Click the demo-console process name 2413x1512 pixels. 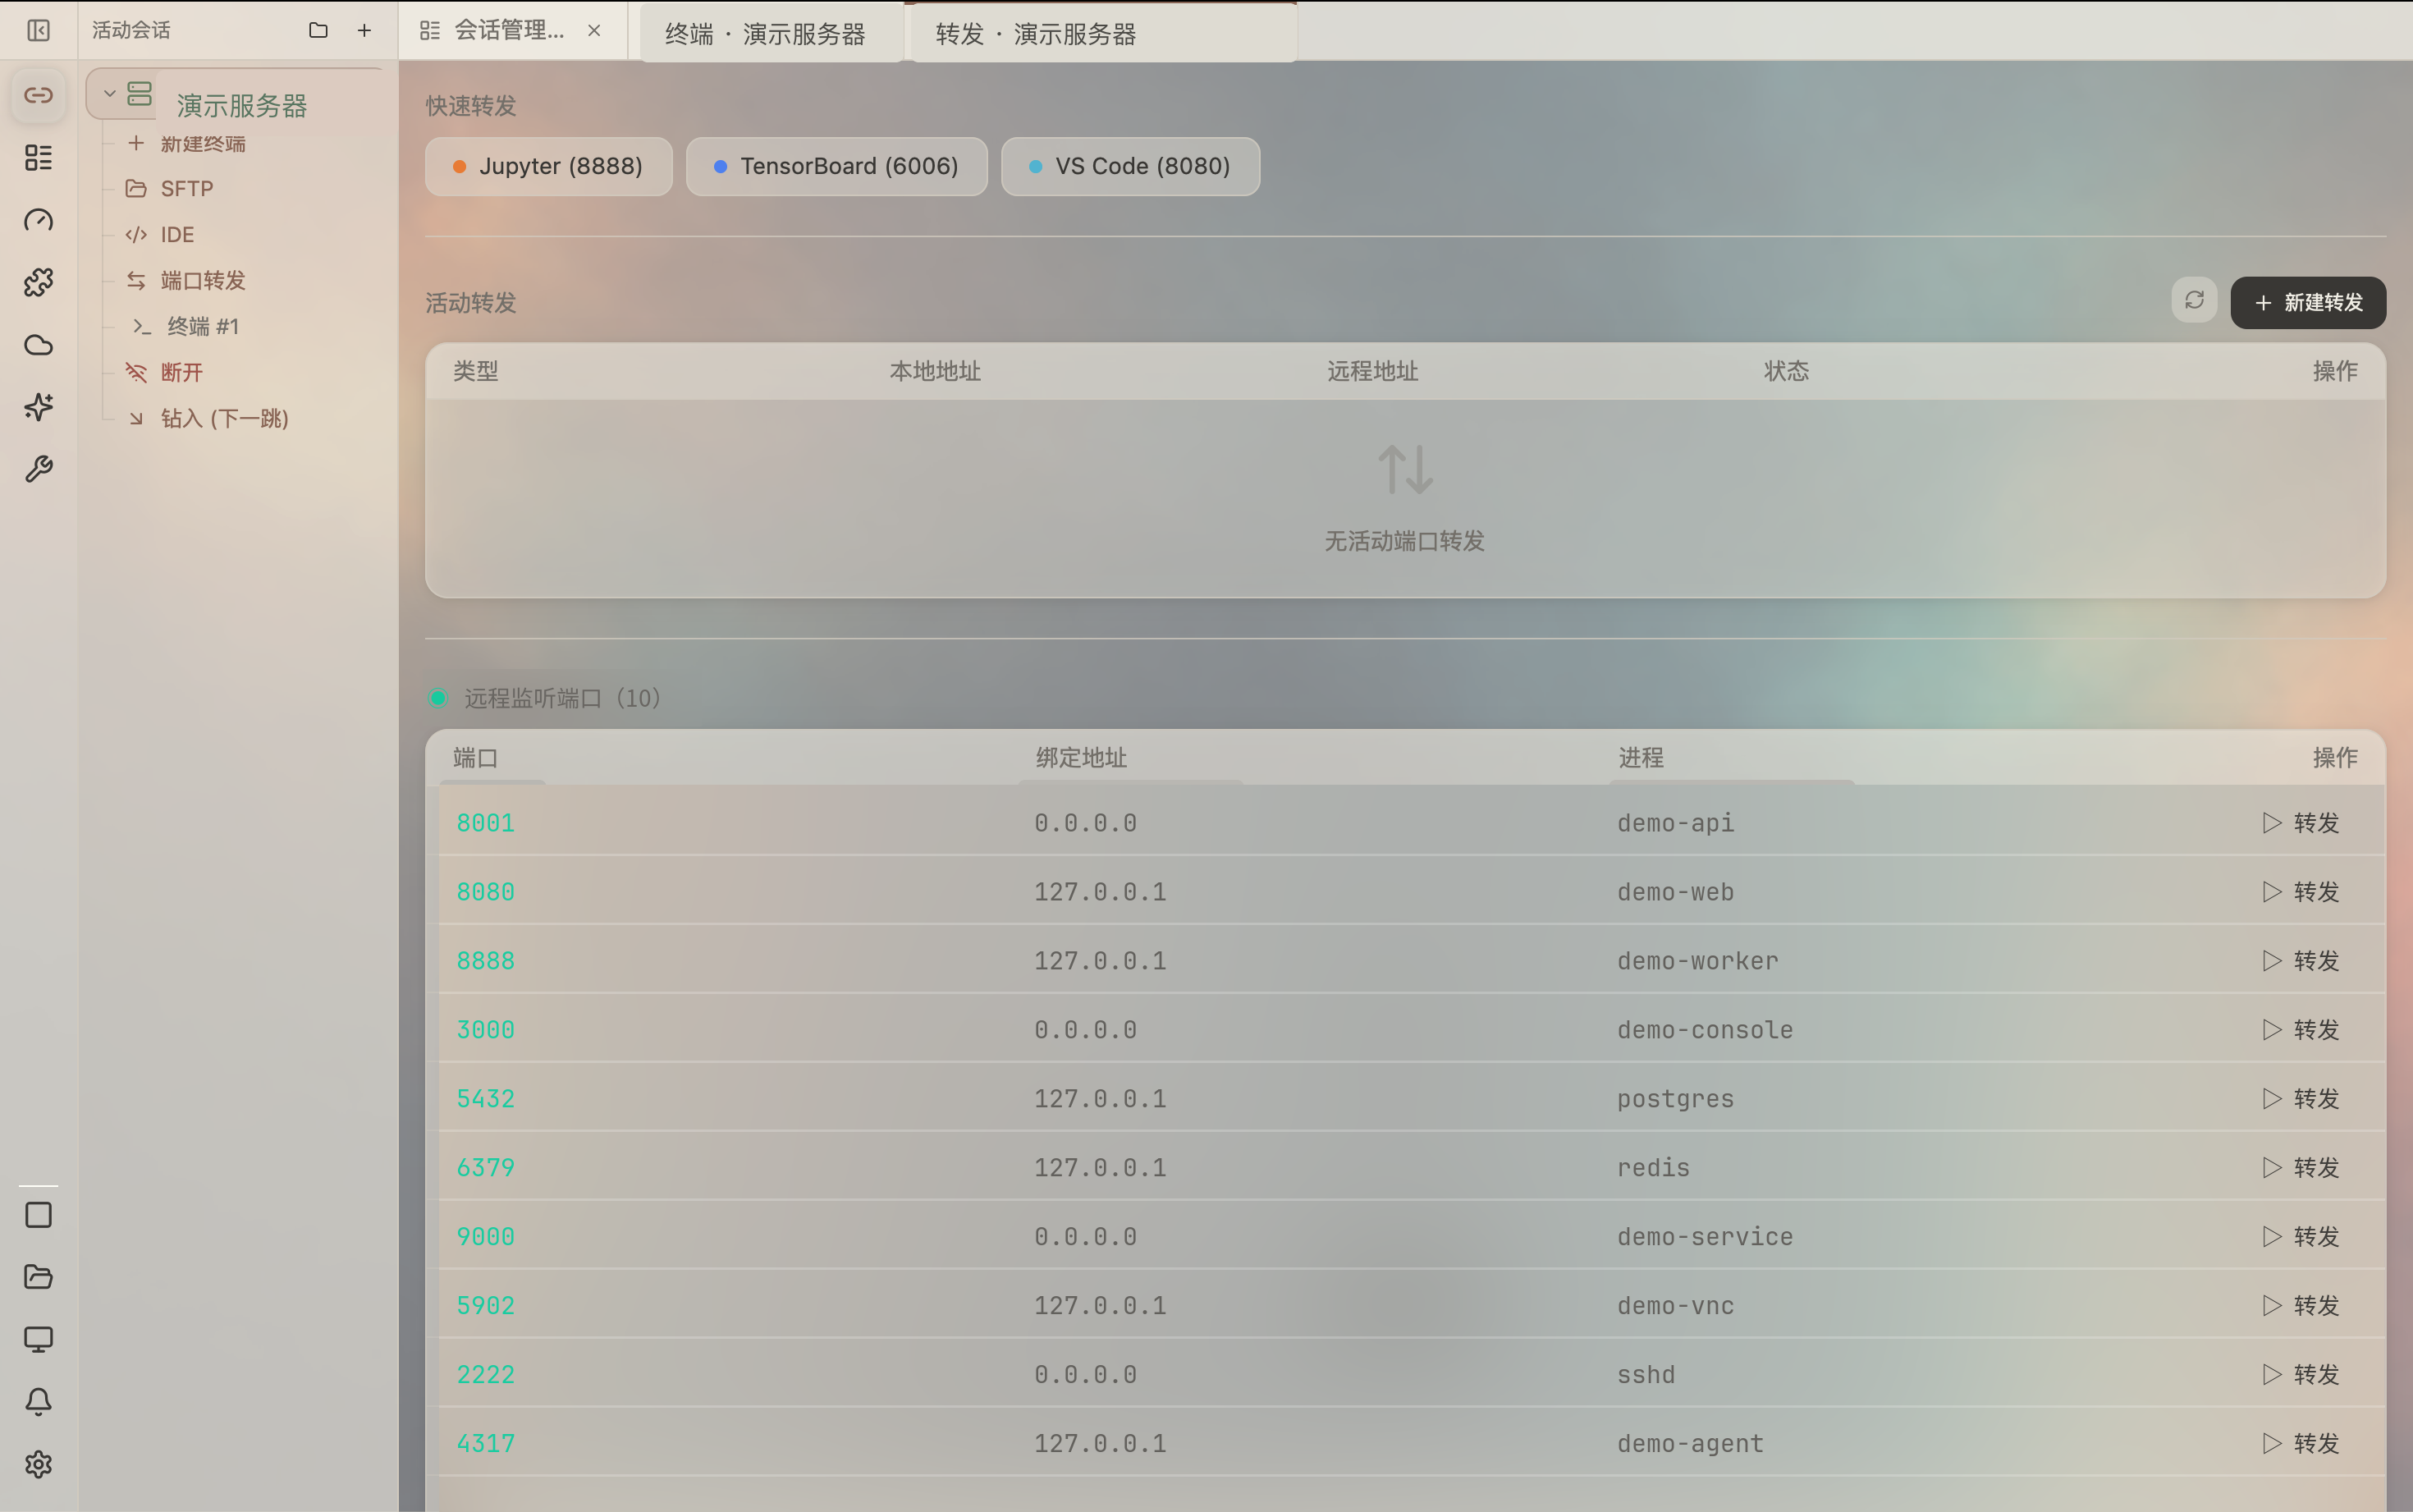1706,1030
